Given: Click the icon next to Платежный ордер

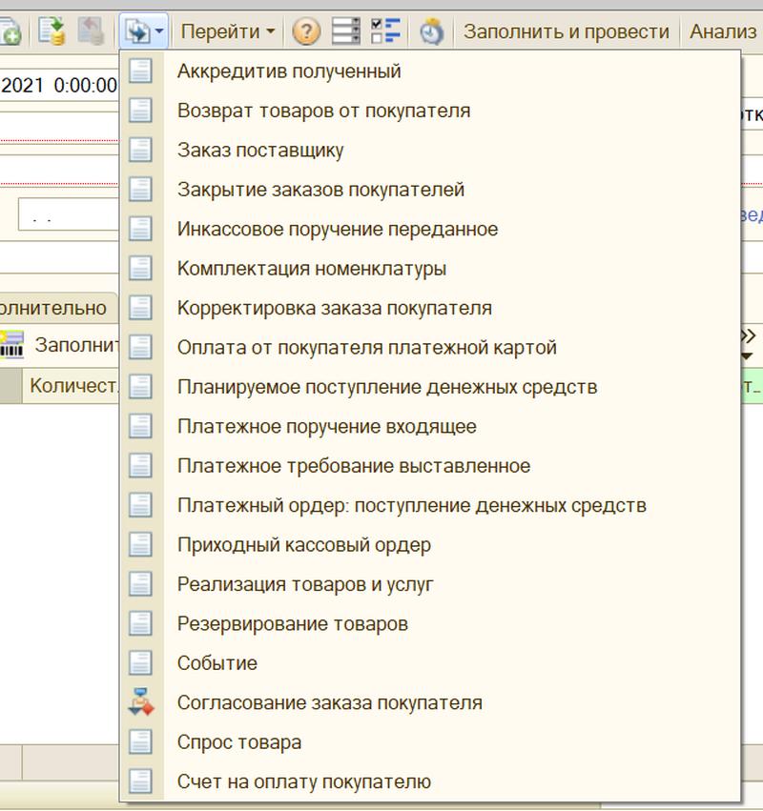Looking at the screenshot, I should click(140, 505).
